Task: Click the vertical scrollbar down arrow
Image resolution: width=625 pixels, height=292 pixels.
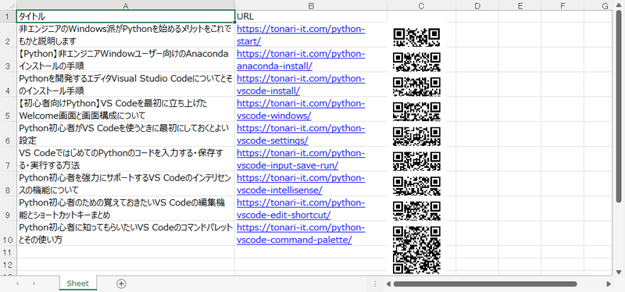Action: click(x=619, y=272)
